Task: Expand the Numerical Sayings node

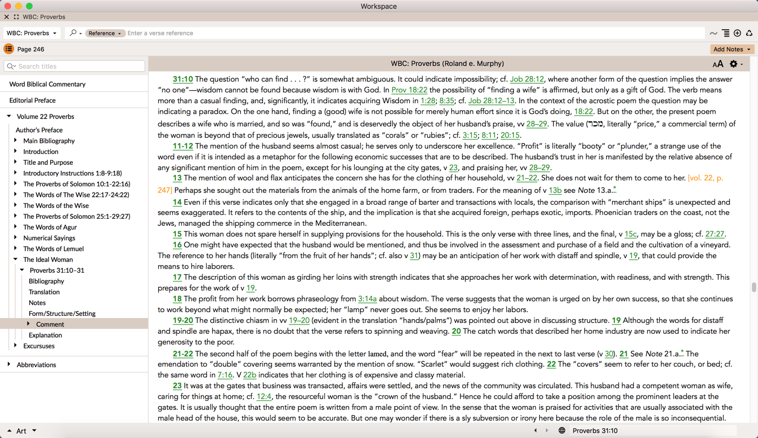Action: [16, 238]
